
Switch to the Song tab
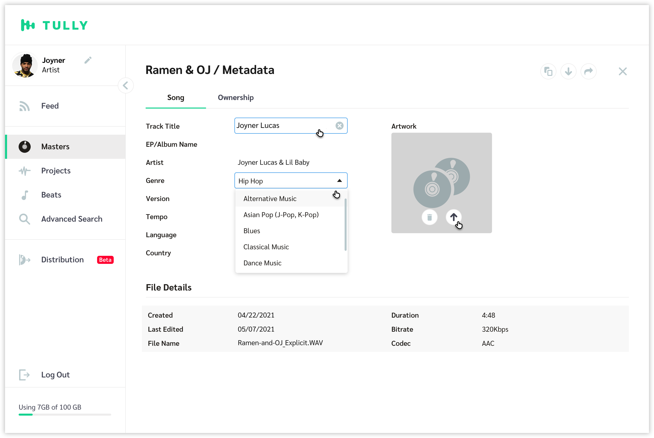pos(176,98)
